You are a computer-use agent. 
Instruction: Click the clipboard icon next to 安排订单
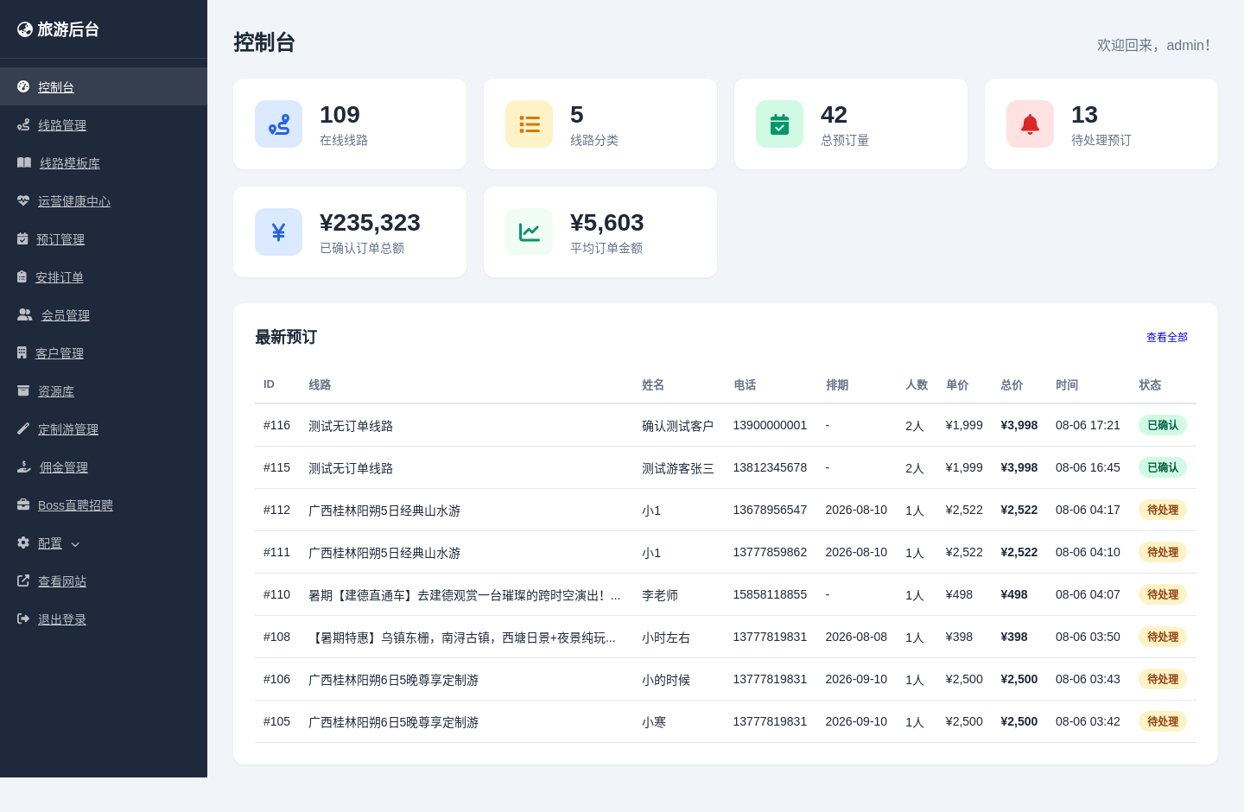pyautogui.click(x=22, y=276)
